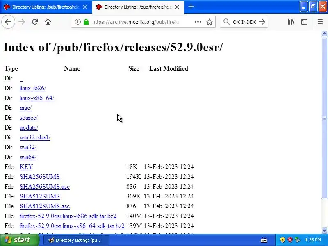Open the SHA512SUMS file
This screenshot has height=246, width=328.
[39, 196]
